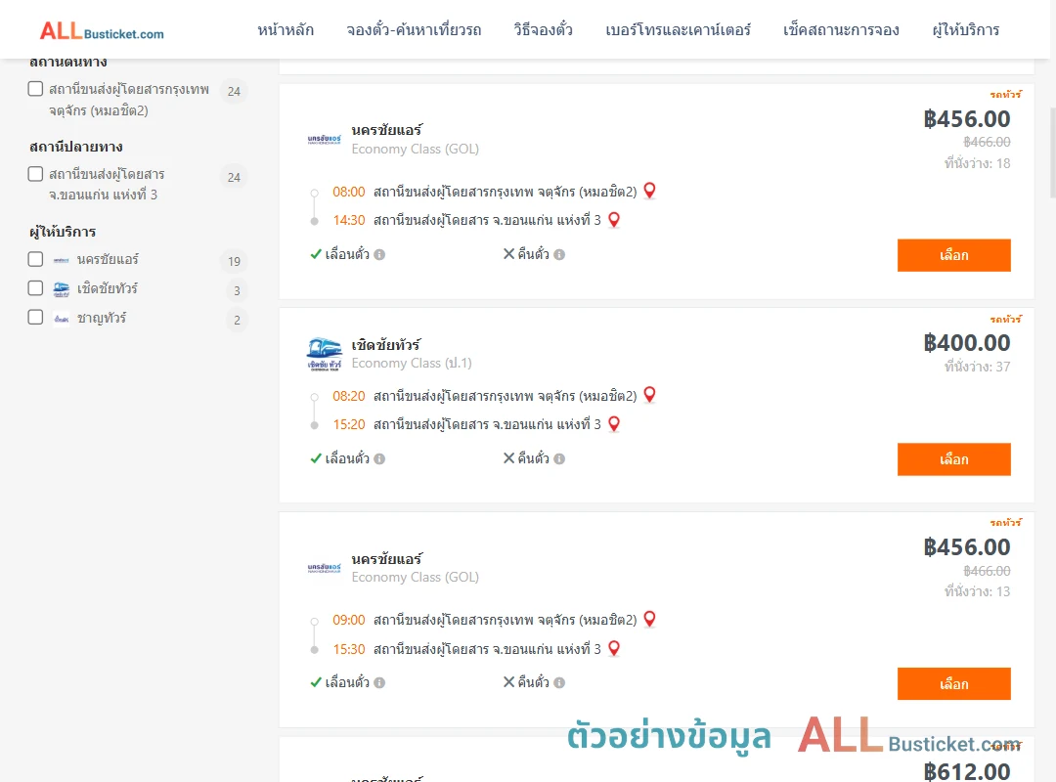Go to หน้าหลัก menu
The height and width of the screenshot is (782, 1056).
pos(286,29)
